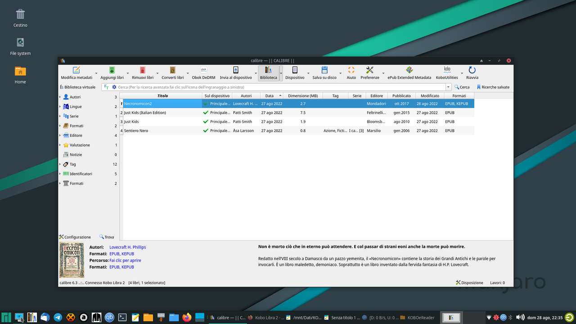
Task: Open clock dom 28 ago panel
Action: 545,317
